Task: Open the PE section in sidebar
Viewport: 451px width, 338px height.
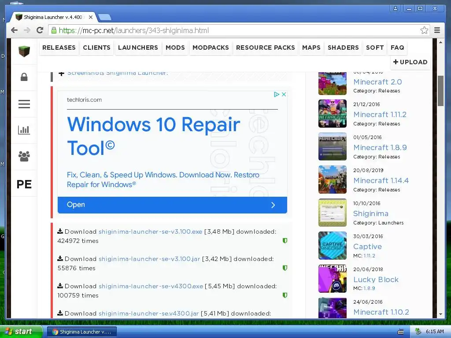Action: click(x=24, y=184)
